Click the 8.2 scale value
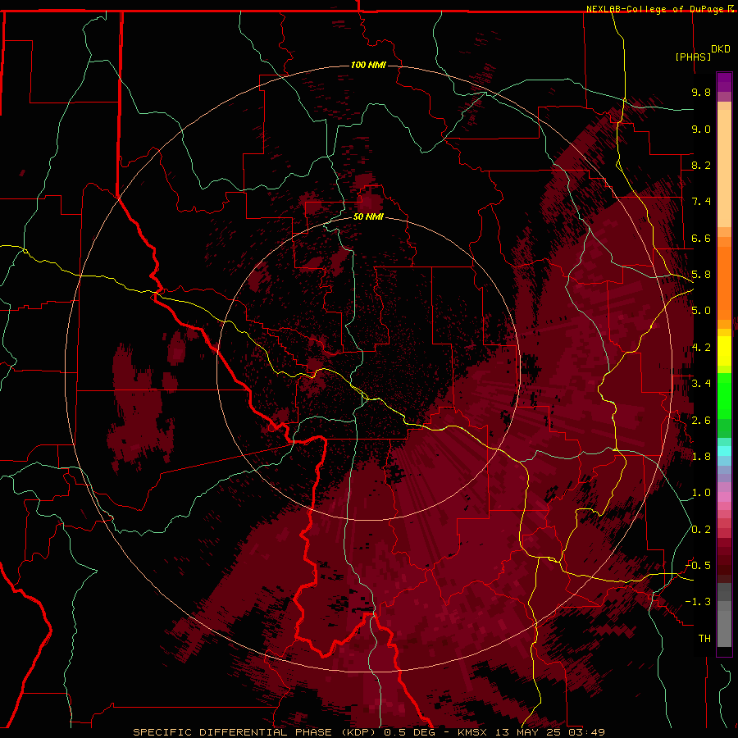The width and height of the screenshot is (738, 738). pyautogui.click(x=701, y=165)
